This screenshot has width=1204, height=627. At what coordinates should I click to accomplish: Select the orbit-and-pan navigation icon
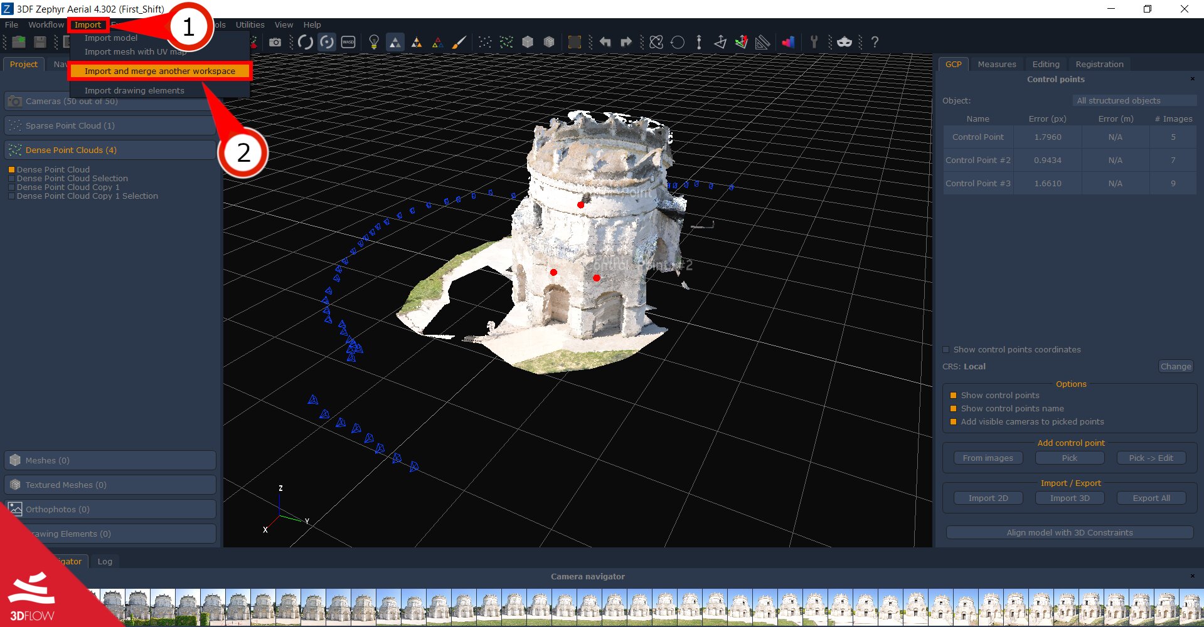click(327, 42)
